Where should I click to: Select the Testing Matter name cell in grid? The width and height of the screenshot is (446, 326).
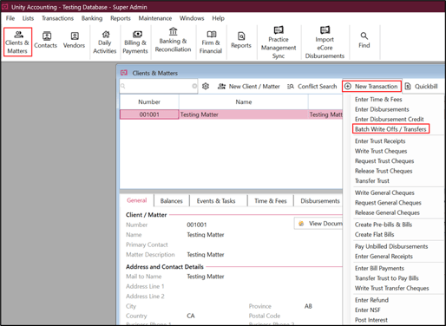click(x=244, y=114)
